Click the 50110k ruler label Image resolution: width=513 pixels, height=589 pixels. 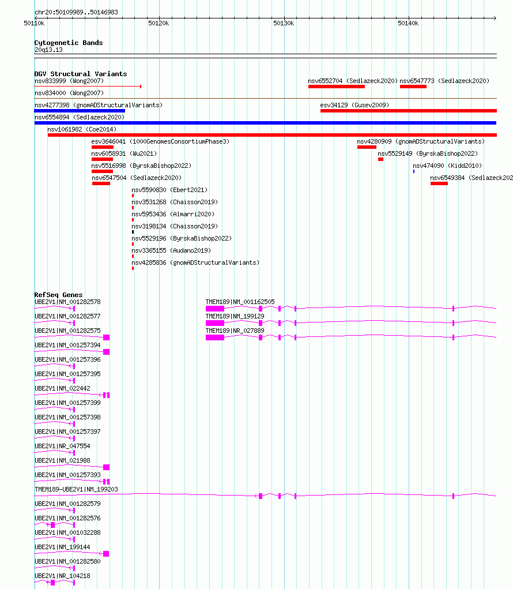pyautogui.click(x=34, y=23)
